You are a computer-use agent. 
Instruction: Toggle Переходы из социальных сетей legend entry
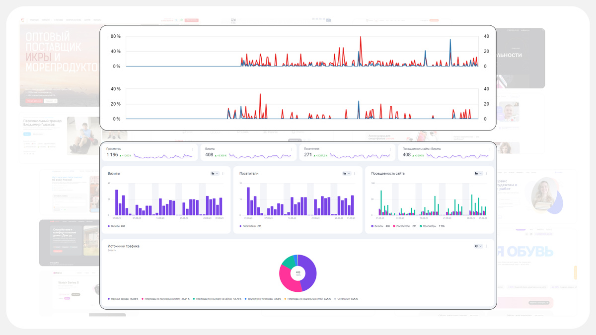pyautogui.click(x=308, y=299)
